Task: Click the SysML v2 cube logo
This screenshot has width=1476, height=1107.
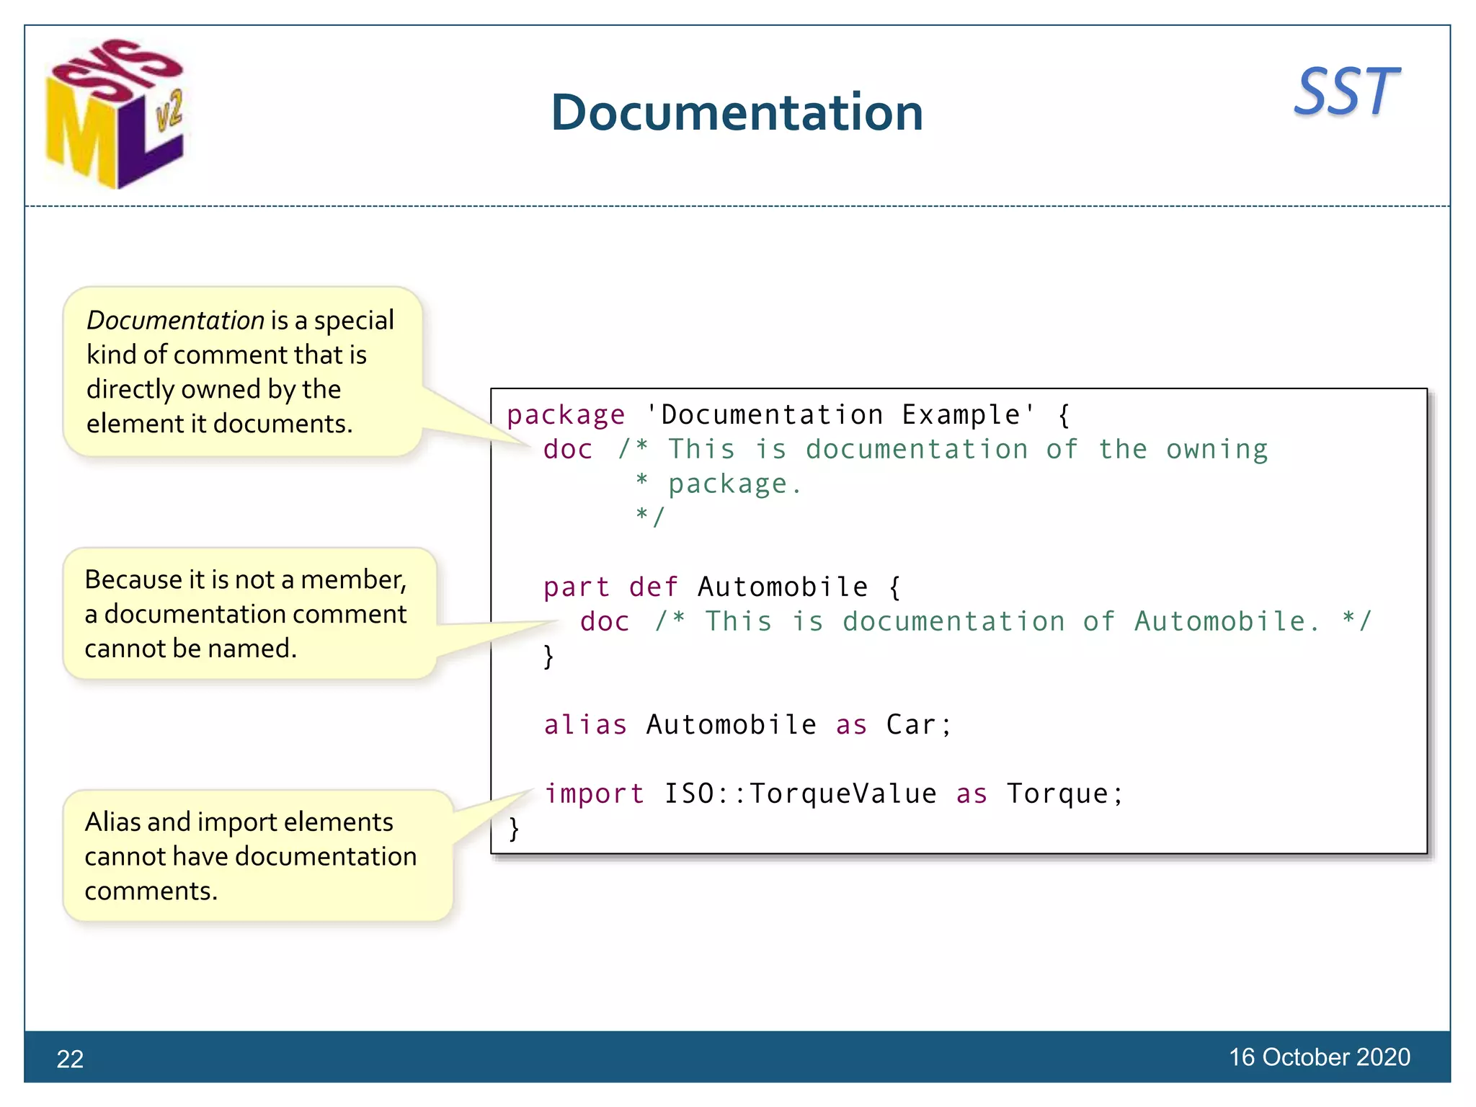Action: coord(115,115)
